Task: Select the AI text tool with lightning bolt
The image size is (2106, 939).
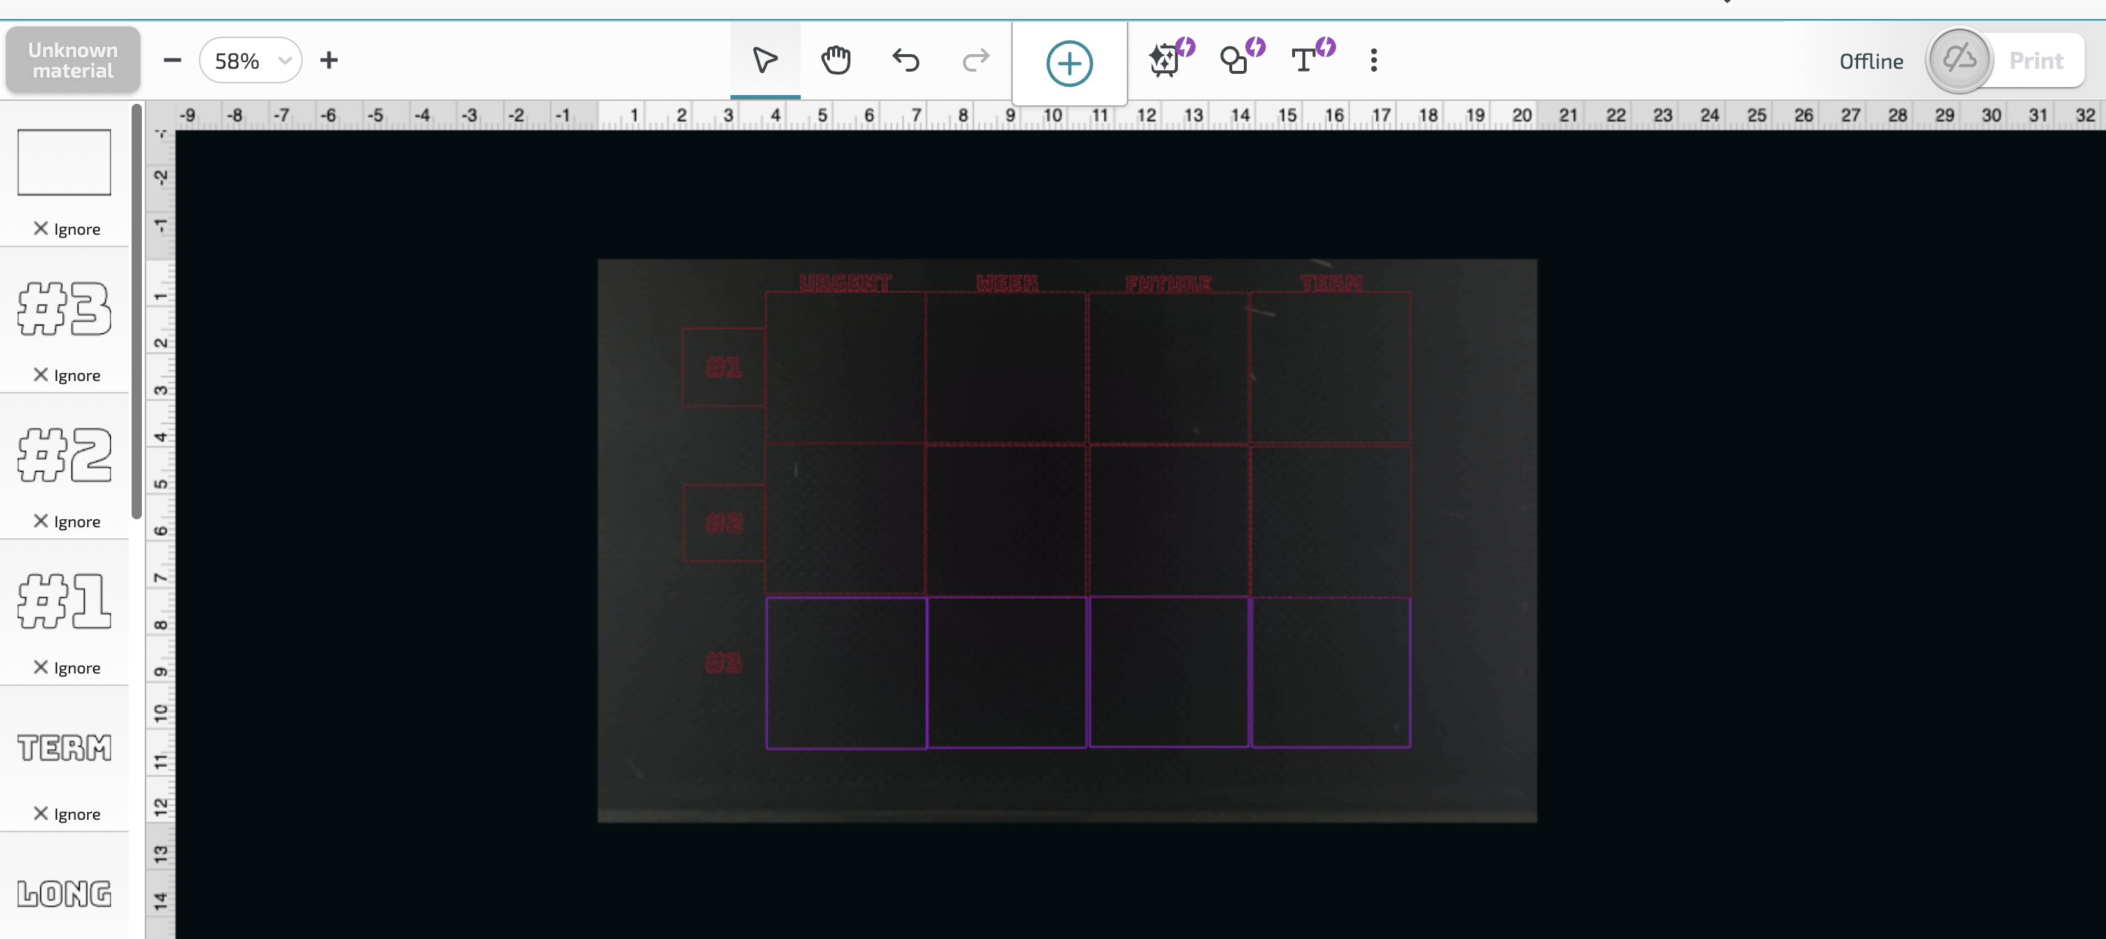Action: tap(1308, 59)
